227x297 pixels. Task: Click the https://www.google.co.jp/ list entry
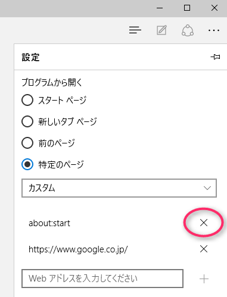[x=78, y=249]
